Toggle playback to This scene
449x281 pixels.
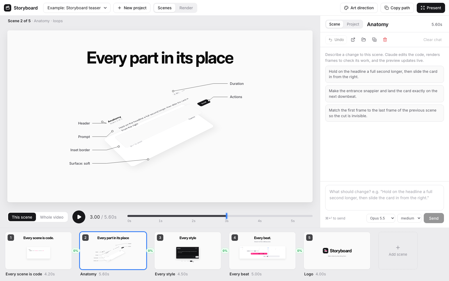click(x=22, y=217)
